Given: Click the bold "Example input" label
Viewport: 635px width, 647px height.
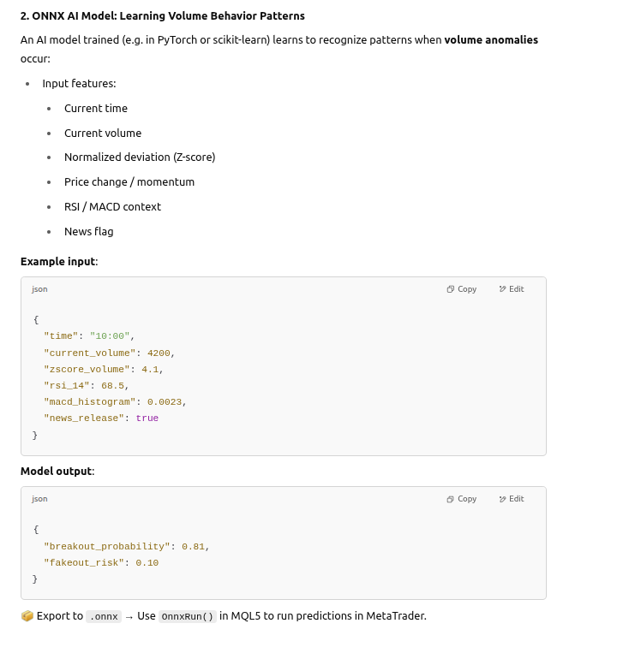Looking at the screenshot, I should (58, 261).
